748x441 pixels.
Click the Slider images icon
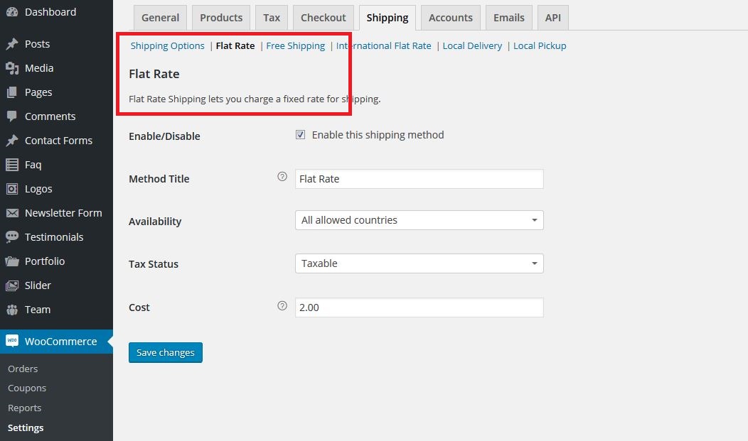[12, 285]
